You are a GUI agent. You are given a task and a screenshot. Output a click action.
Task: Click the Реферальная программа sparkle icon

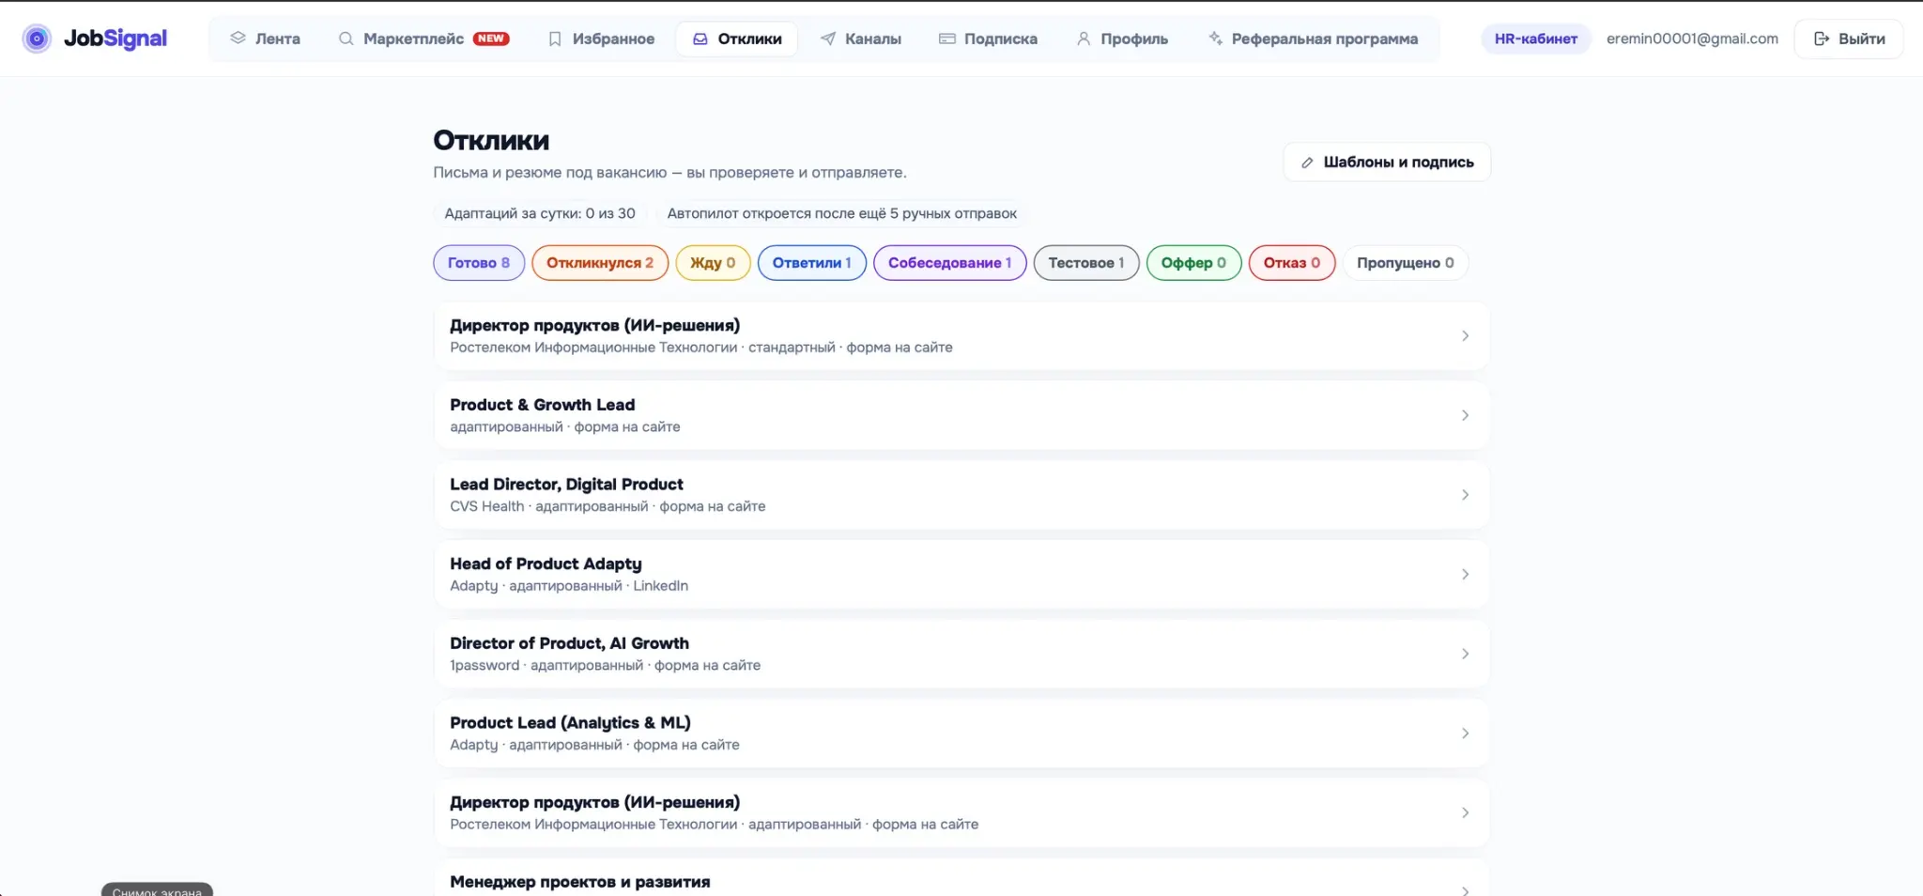click(1215, 39)
